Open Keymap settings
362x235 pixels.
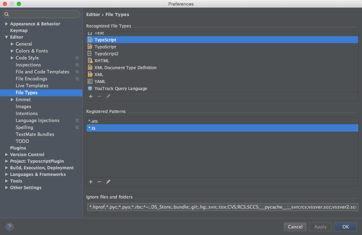19,30
